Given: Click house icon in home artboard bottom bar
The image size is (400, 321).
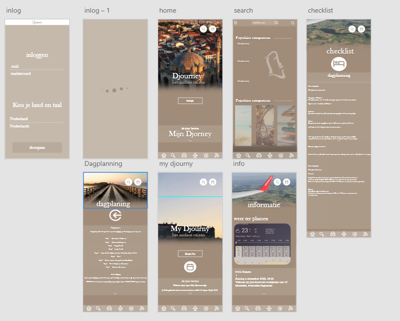Looking at the screenshot, I should pos(164,155).
